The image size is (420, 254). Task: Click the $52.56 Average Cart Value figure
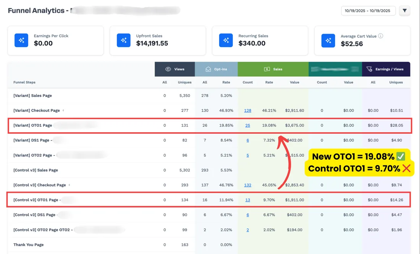pos(352,44)
